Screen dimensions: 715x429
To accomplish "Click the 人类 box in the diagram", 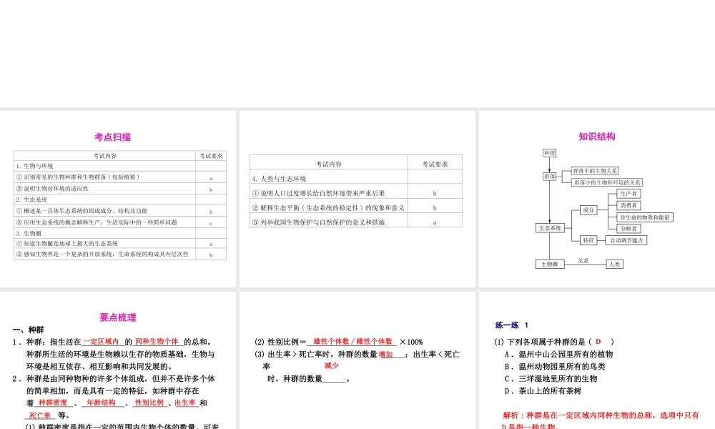I will (614, 264).
